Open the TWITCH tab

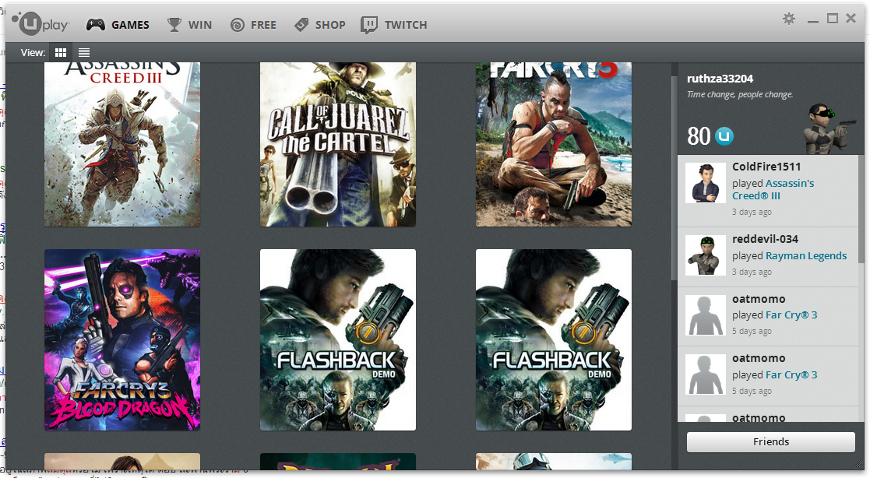click(x=394, y=25)
